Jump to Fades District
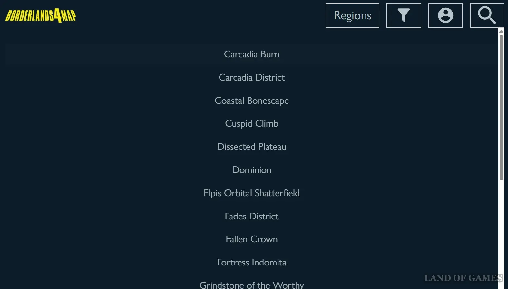 coord(252,216)
